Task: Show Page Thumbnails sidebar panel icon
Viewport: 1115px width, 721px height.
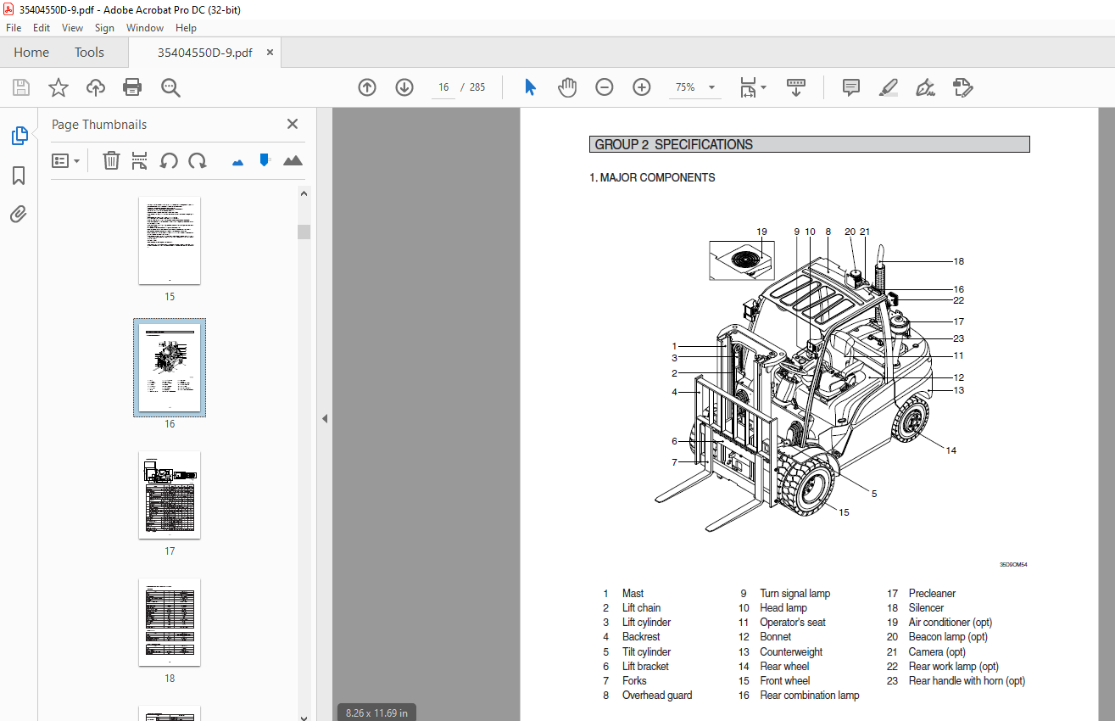Action: click(19, 136)
